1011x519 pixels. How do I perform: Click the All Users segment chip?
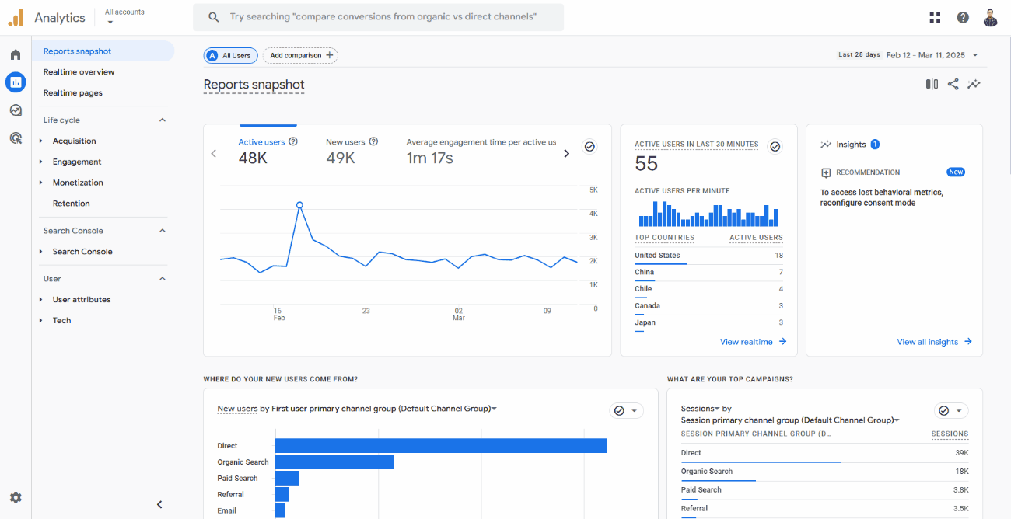pyautogui.click(x=231, y=55)
